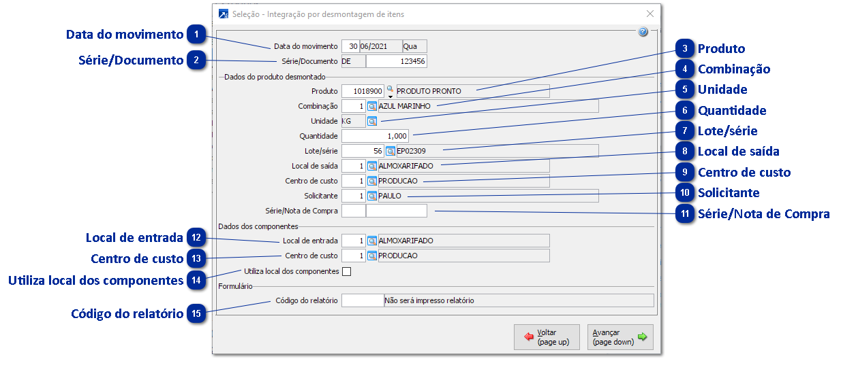Viewport: 841px width, 365px height.
Task: Open lookup icon next to Unidade KG
Action: point(372,121)
